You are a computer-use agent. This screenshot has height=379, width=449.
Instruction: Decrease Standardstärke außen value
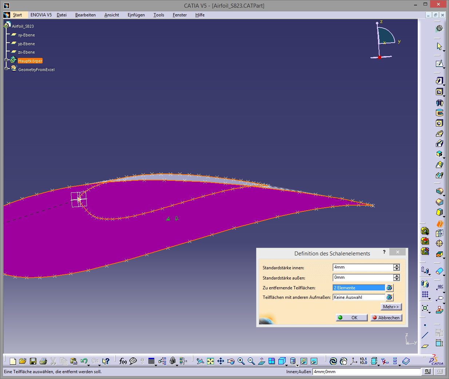pos(397,280)
